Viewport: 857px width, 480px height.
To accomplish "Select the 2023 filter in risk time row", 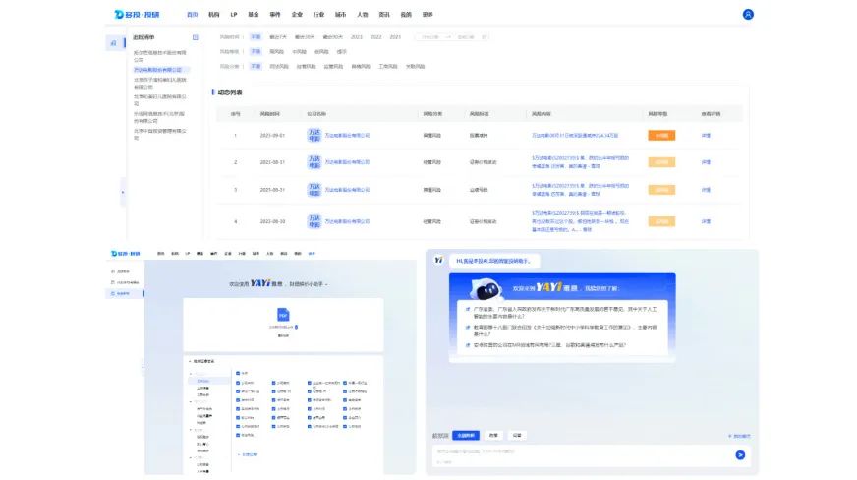I will (356, 37).
